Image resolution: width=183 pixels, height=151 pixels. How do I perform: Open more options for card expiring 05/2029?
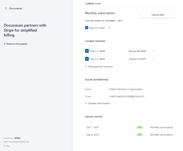[153, 51]
